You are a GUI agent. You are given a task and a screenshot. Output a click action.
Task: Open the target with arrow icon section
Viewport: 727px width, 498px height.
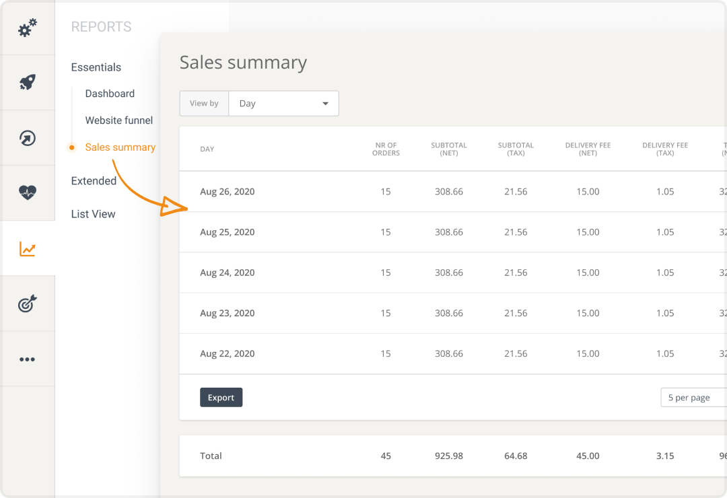click(28, 304)
